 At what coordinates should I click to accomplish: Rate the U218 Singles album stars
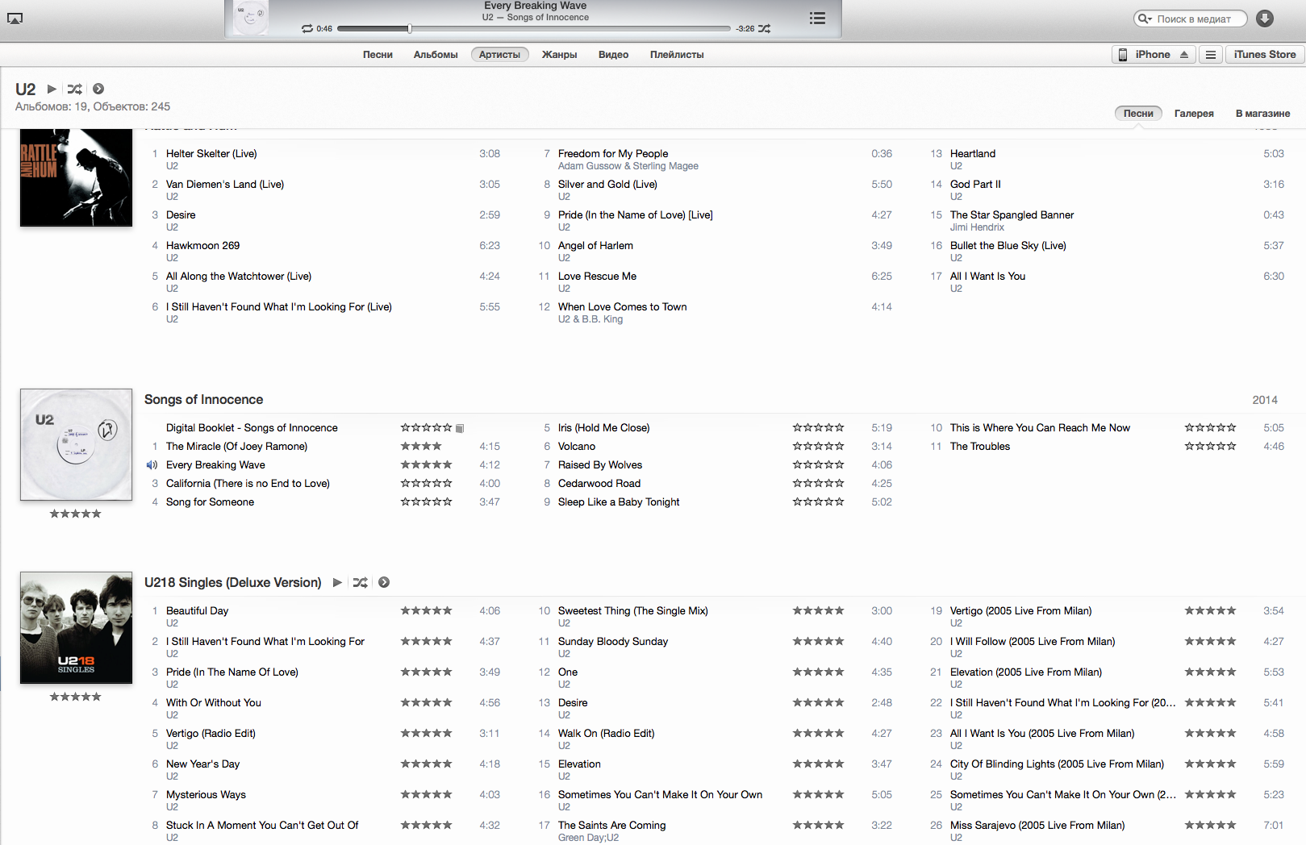coord(76,697)
